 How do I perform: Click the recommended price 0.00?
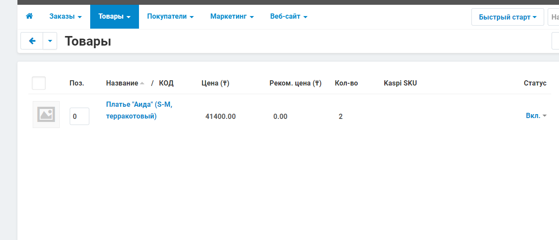pyautogui.click(x=280, y=116)
